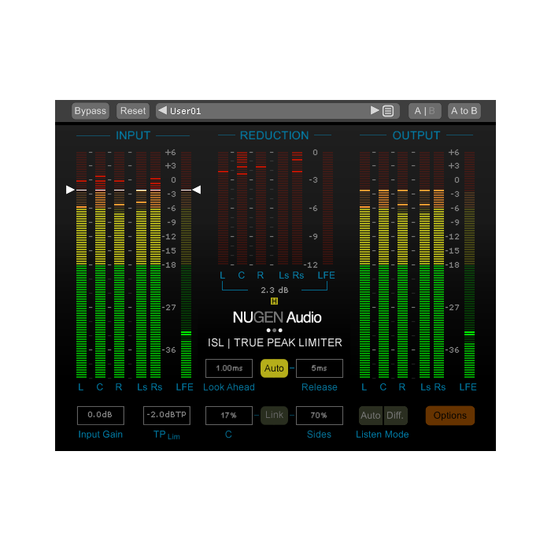Edit the 1.00ms Look Ahead field
The height and width of the screenshot is (551, 551).
click(x=229, y=368)
